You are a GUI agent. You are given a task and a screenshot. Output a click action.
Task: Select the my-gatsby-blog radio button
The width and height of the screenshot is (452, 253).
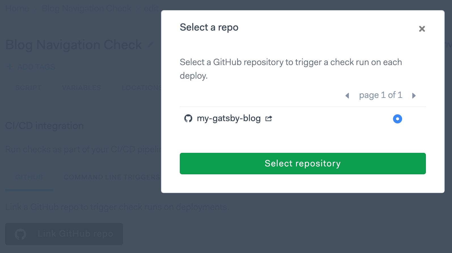click(397, 119)
